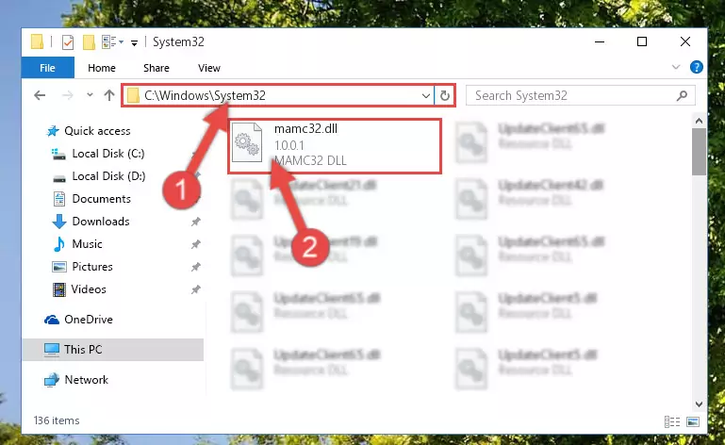
Task: Click the Music note icon
Action: [x=58, y=244]
